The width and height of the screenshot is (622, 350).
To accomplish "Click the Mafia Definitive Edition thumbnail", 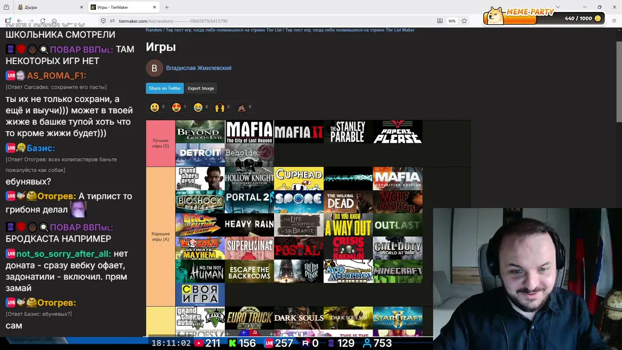I will coord(397,178).
